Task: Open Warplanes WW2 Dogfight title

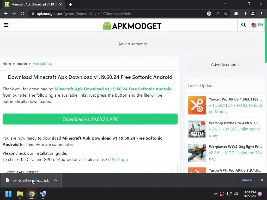Action: (235, 147)
